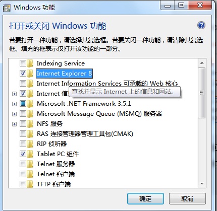Enable the Telnet 客户端 checkbox
The height and width of the screenshot is (211, 217).
[x=23, y=174]
